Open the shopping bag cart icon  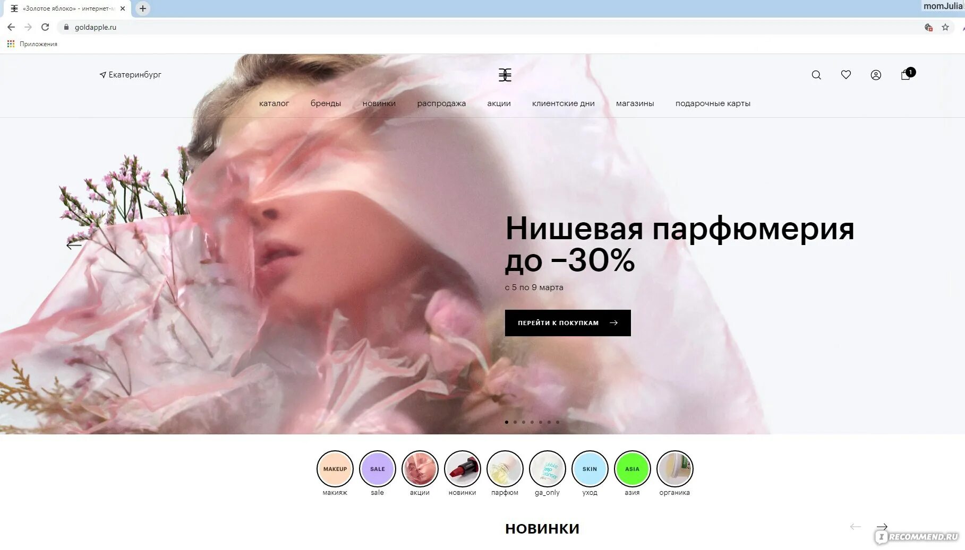(906, 75)
